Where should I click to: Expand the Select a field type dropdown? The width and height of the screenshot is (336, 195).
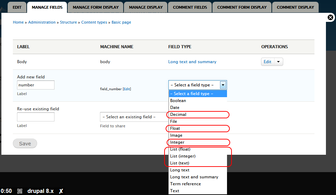point(223,85)
